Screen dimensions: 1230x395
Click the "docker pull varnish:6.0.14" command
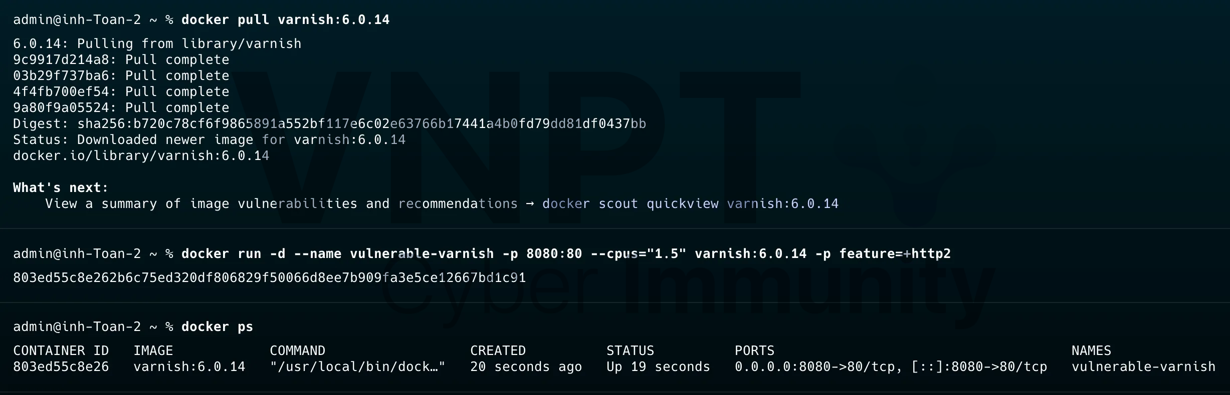click(285, 19)
